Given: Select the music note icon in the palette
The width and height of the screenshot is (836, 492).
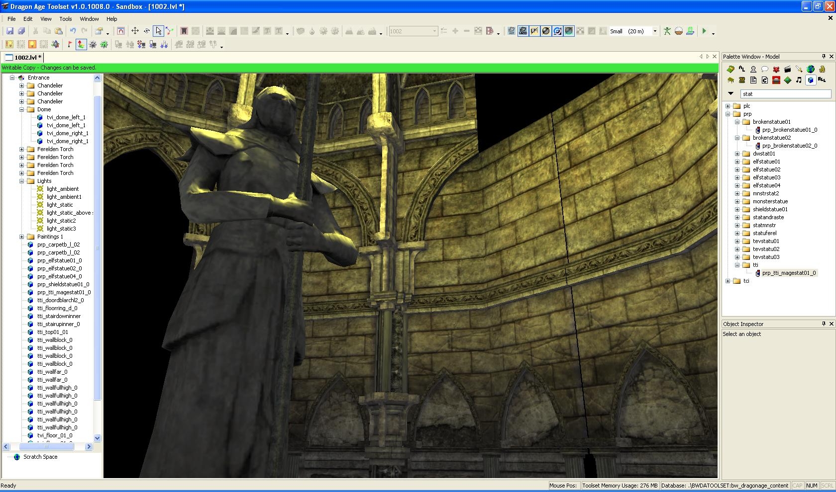Looking at the screenshot, I should [x=799, y=80].
